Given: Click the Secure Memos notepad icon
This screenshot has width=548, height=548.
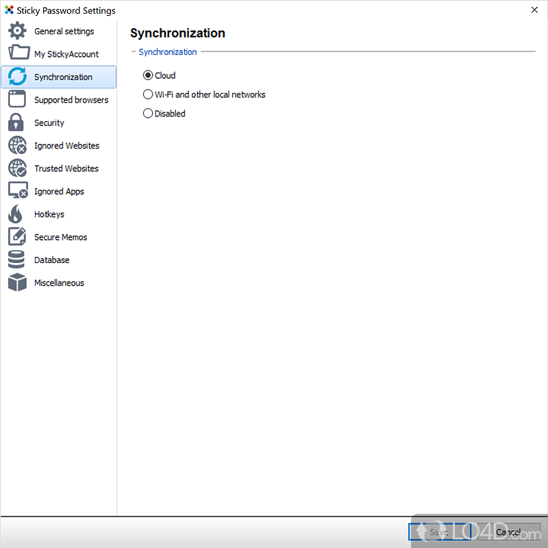Looking at the screenshot, I should (x=17, y=237).
